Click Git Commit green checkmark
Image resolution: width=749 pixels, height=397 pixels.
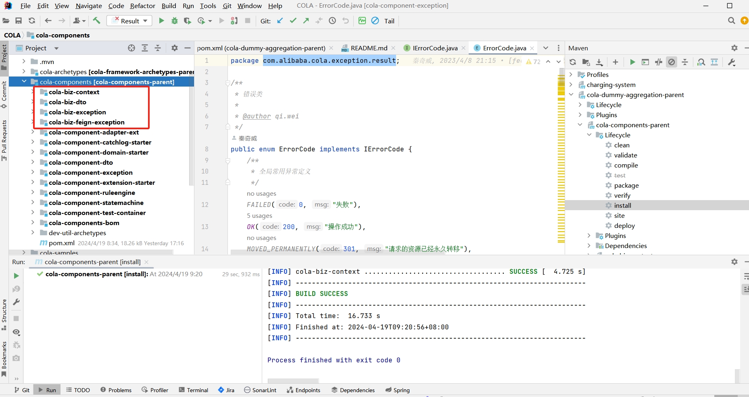[x=293, y=21]
